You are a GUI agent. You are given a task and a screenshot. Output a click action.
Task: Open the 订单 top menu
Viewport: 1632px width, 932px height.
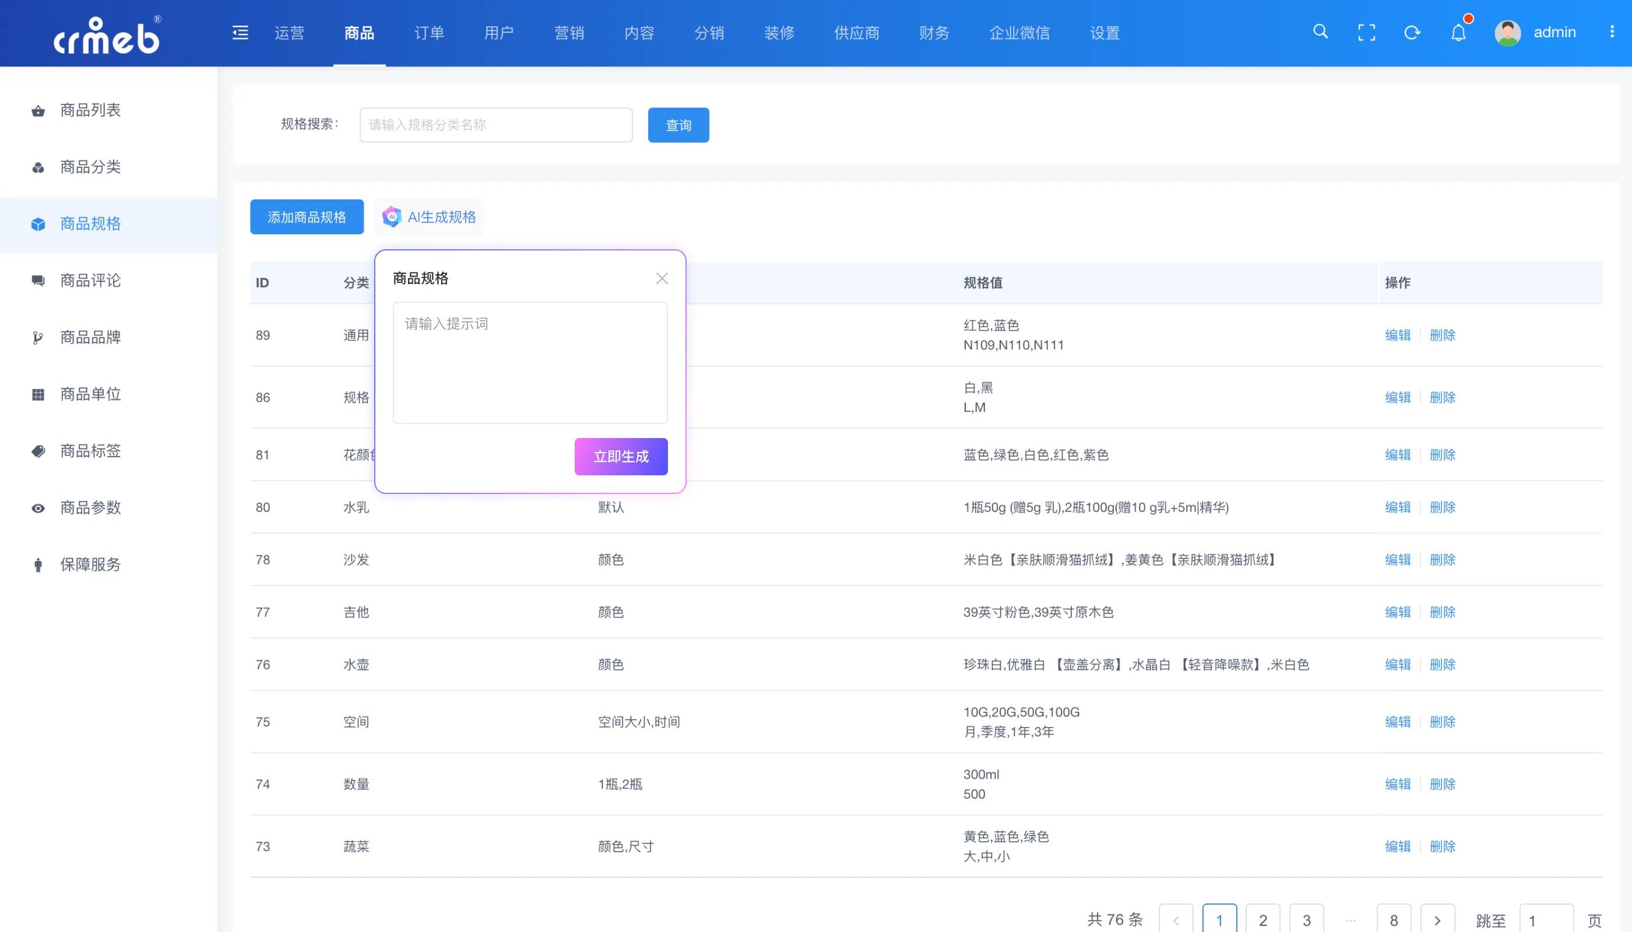429,33
